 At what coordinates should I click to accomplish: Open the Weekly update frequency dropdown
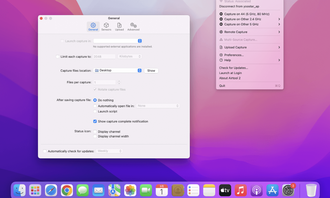click(109, 151)
